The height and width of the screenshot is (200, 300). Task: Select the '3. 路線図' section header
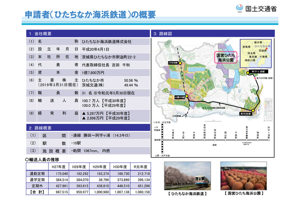[213, 34]
